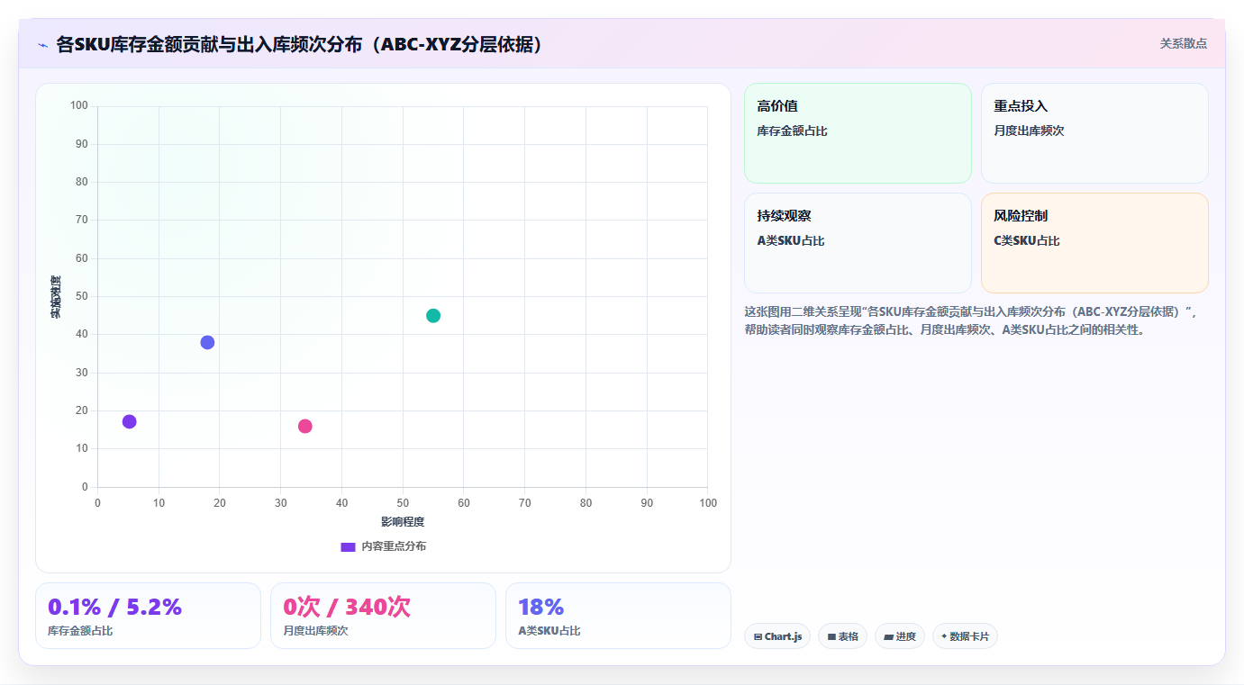
Task: Select the teal data point in the scatter chart
Action: coord(433,316)
